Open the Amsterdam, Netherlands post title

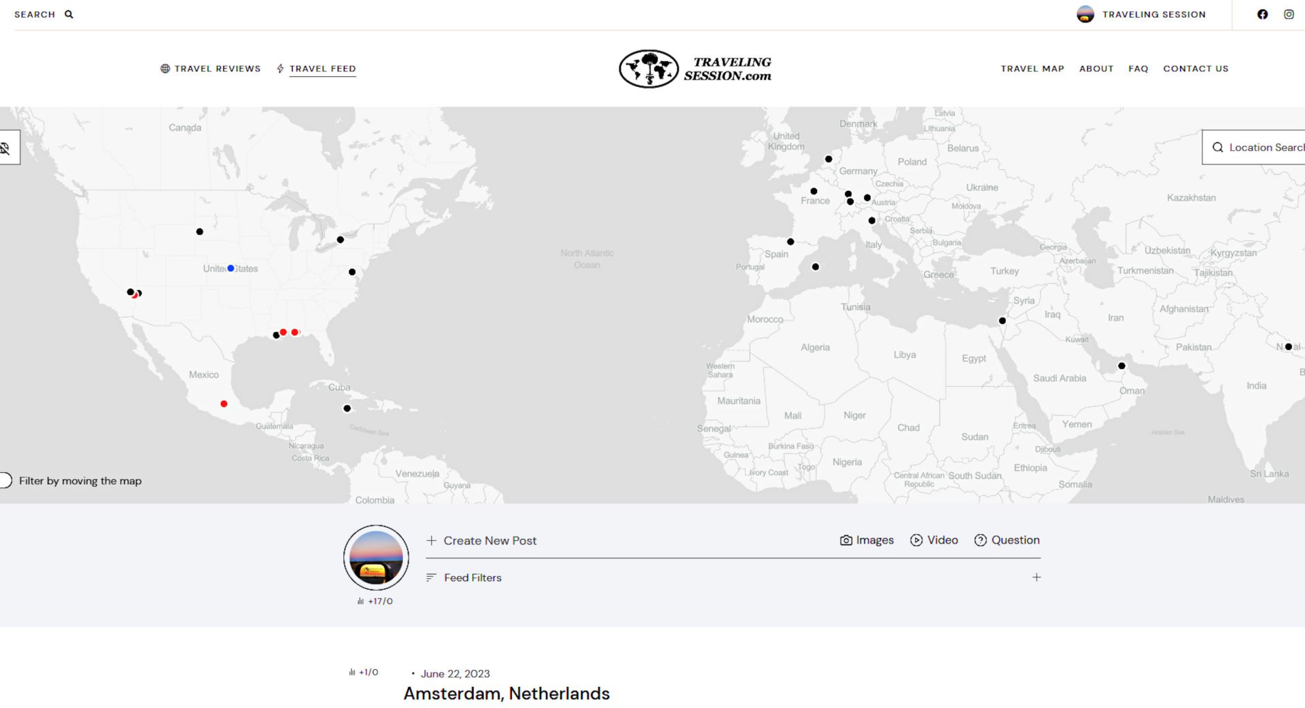[506, 693]
